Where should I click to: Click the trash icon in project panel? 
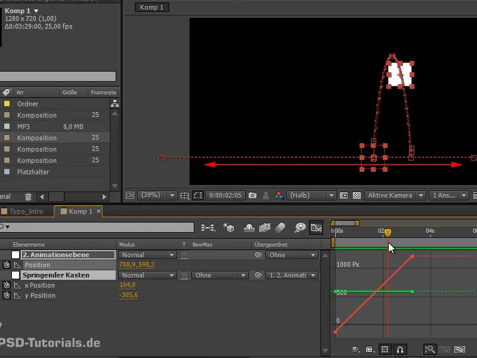coord(29,196)
